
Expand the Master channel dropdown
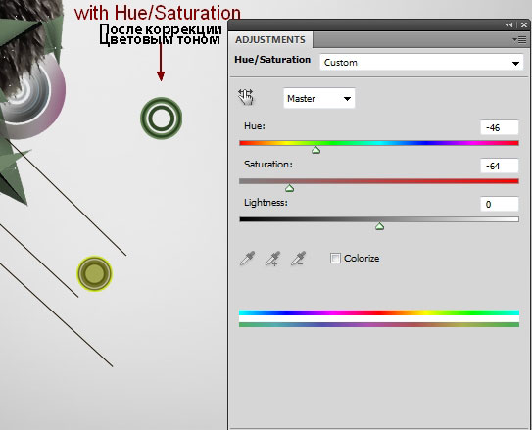tap(319, 98)
